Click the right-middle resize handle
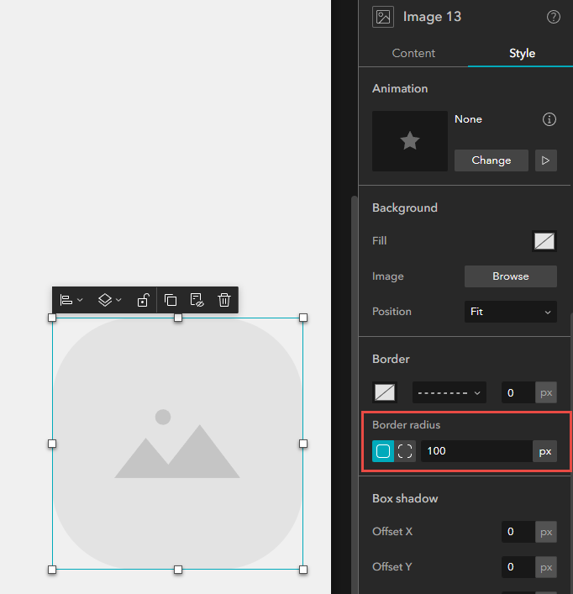573x594 pixels. (x=303, y=444)
